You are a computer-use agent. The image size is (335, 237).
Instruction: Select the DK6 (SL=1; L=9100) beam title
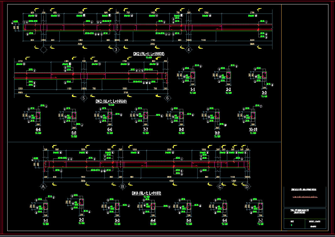point(146,193)
